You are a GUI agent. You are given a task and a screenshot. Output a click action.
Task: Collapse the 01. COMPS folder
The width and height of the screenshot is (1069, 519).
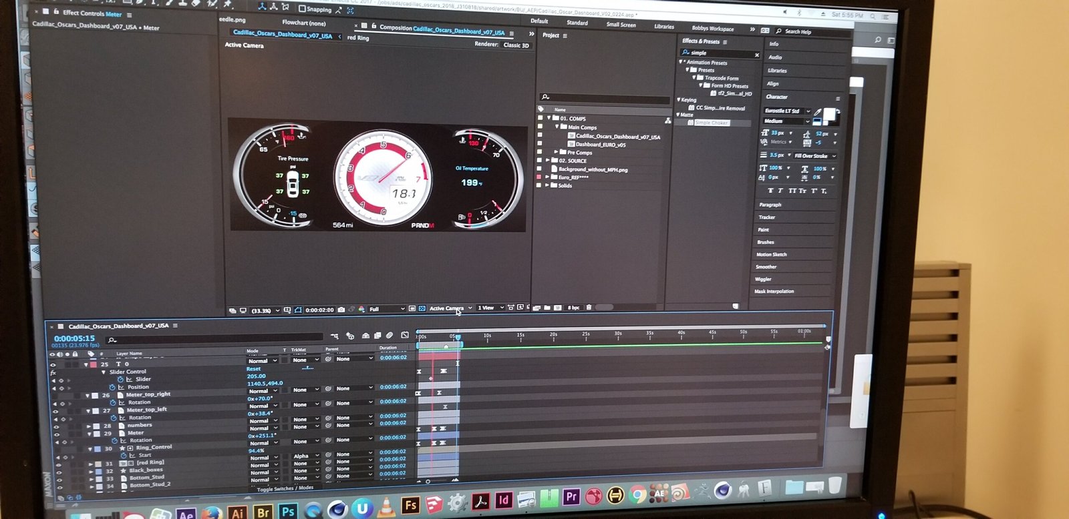[549, 118]
